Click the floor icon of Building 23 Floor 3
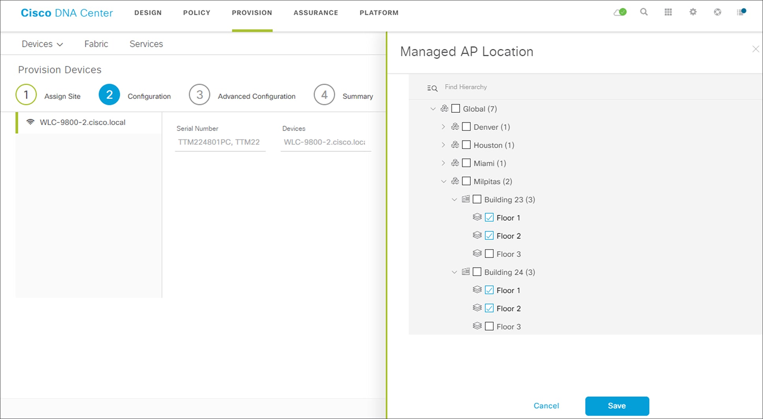Screen dimensions: 763x419 tap(477, 253)
